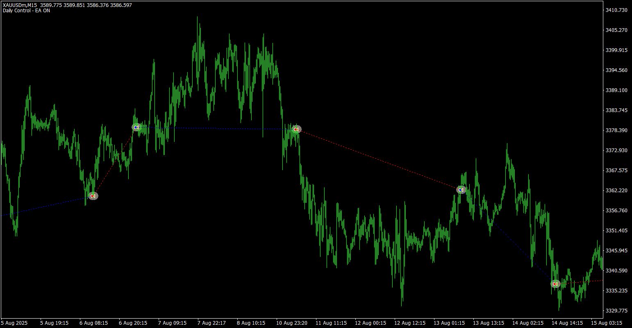Click the '12 Aug 12:15' time axis label

click(410, 323)
